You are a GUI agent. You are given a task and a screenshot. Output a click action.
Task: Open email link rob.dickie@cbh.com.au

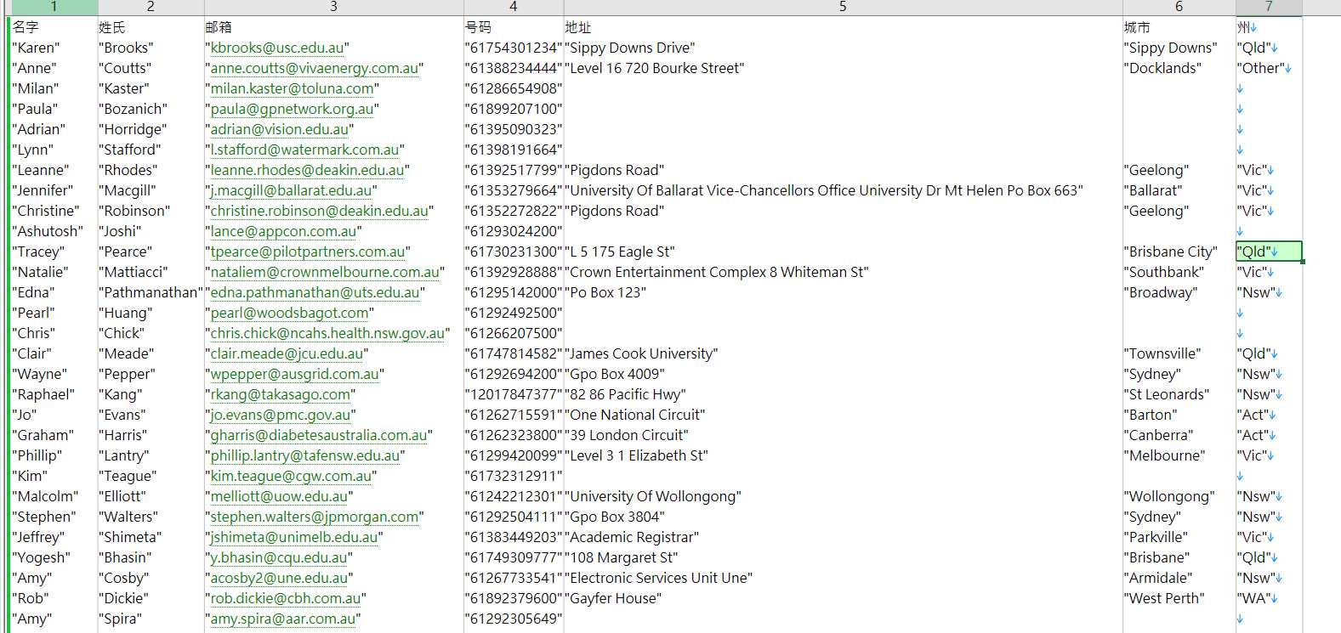286,598
